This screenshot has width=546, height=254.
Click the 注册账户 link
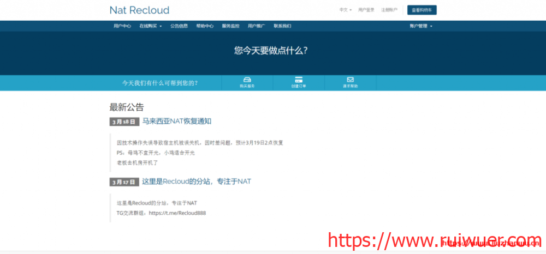389,10
